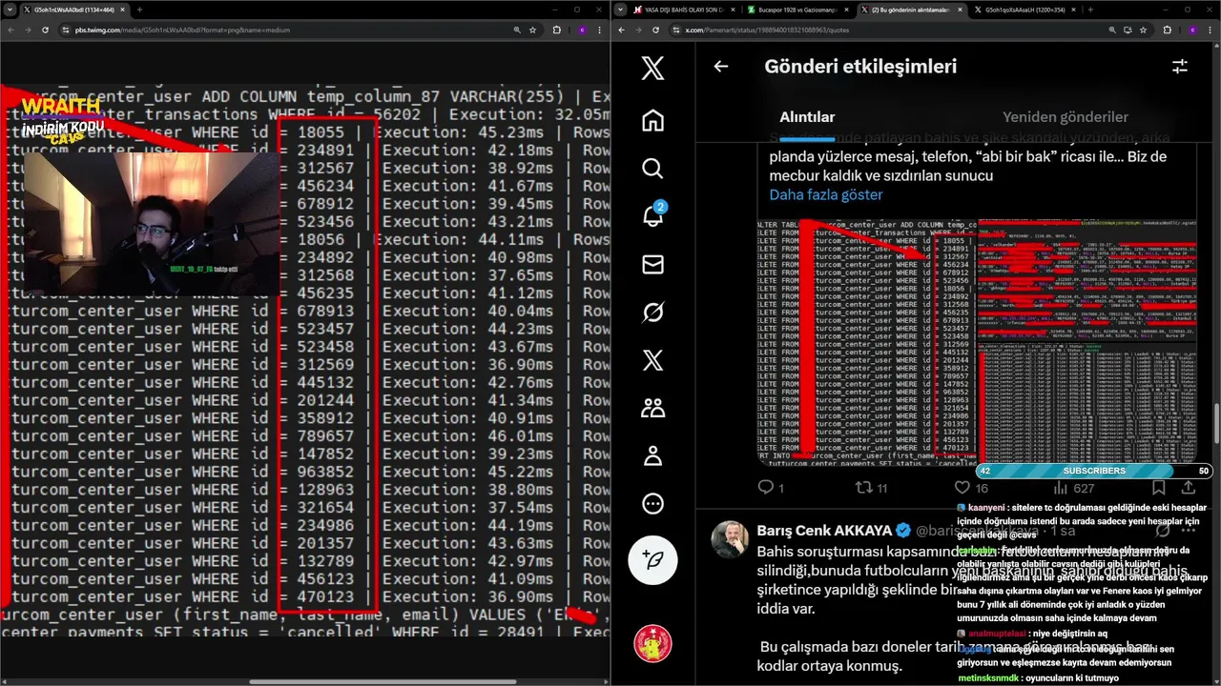Viewport: 1221px width, 686px height.
Task: Reload the pbs.twimg.com image in left window
Action: [x=45, y=30]
